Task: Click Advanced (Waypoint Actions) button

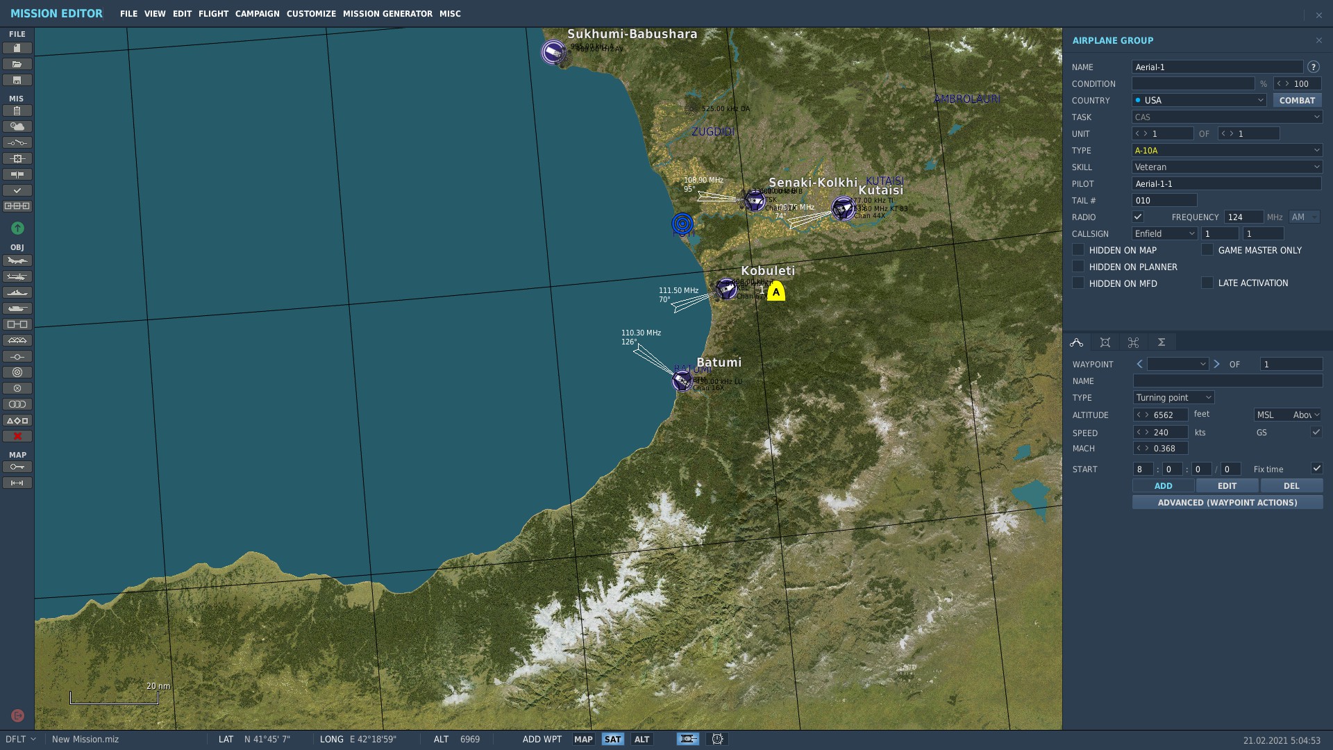Action: [1227, 502]
